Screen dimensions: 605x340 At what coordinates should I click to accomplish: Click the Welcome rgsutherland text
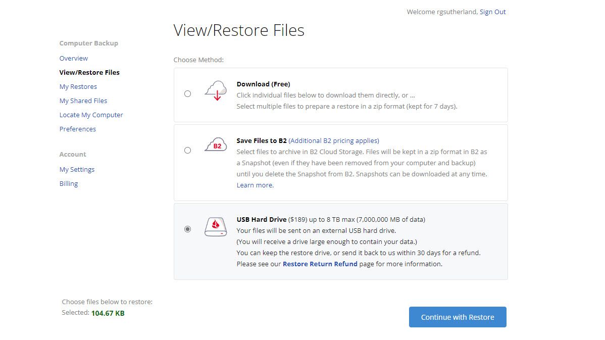click(442, 12)
